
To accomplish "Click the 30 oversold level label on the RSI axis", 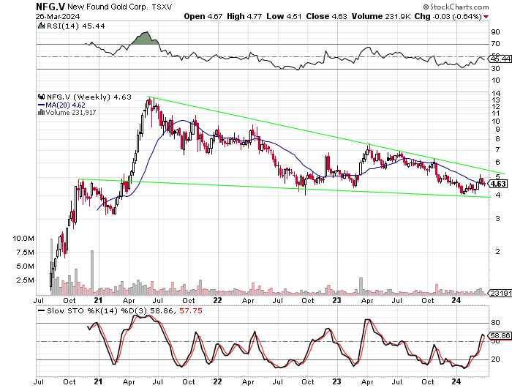I will [495, 68].
